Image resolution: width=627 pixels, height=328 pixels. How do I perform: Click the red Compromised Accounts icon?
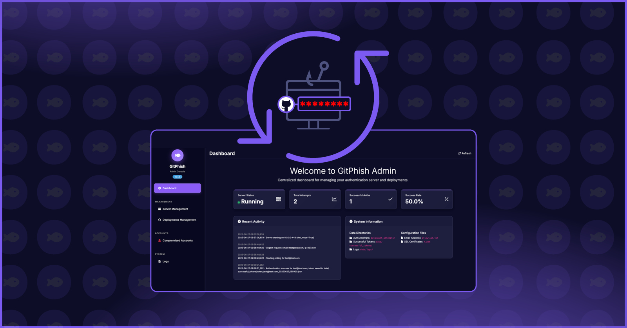(159, 241)
